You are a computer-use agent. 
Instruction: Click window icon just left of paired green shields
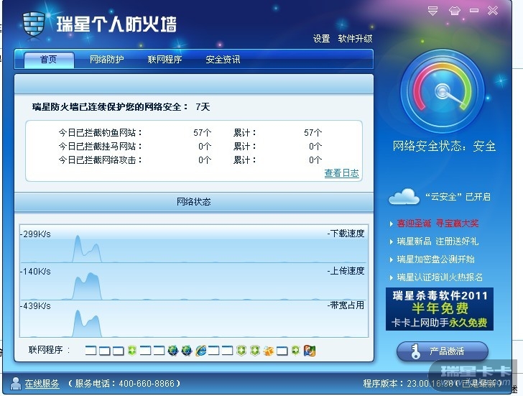228,350
